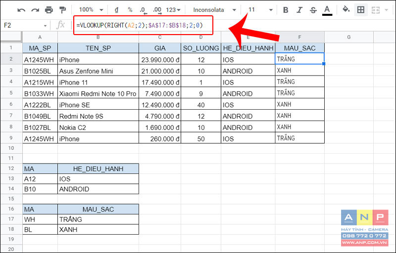Open the 100% zoom dropdown
This screenshot has width=396, height=253.
coord(91,10)
